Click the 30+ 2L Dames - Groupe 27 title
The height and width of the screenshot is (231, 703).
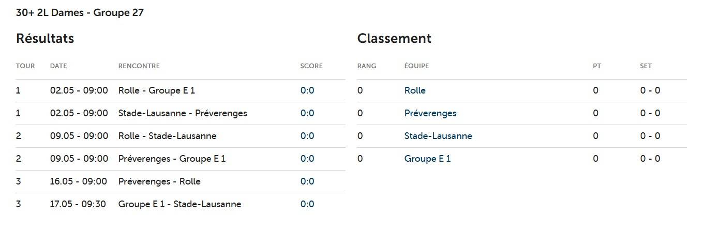point(80,13)
